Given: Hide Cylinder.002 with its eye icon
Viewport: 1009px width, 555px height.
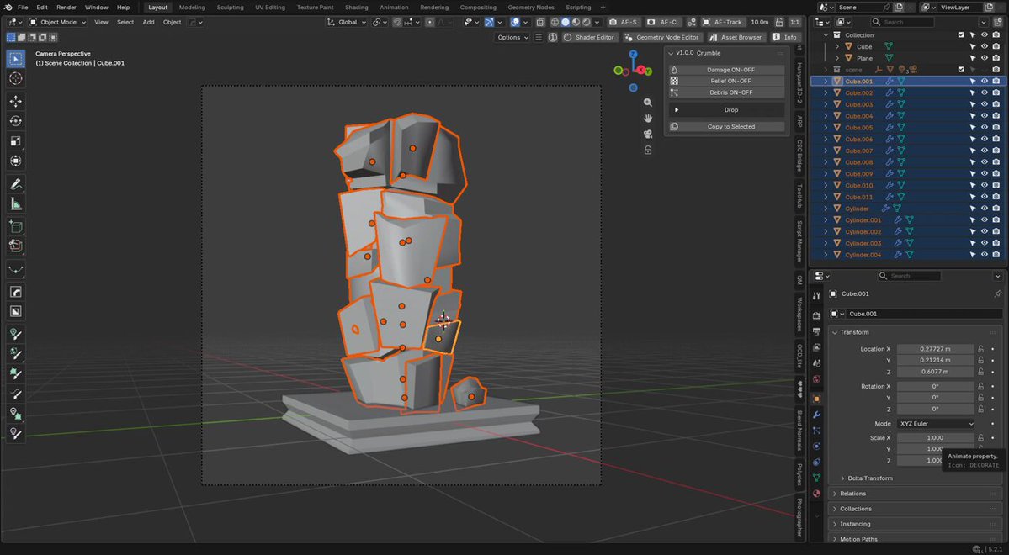Looking at the screenshot, I should tap(984, 231).
